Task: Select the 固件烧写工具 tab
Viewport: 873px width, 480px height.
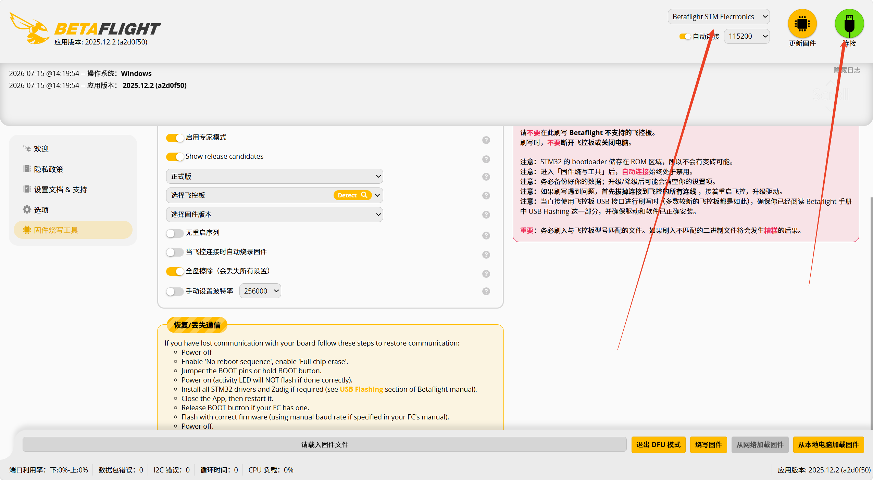Action: (73, 230)
